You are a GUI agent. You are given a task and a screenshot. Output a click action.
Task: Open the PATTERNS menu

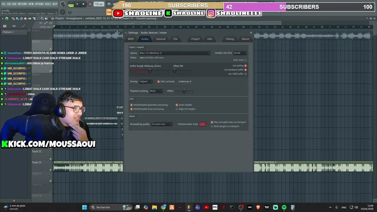tap(22, 4)
